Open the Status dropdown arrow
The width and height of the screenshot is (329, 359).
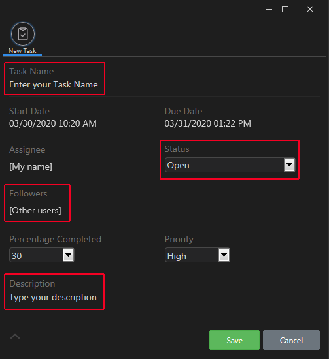289,165
